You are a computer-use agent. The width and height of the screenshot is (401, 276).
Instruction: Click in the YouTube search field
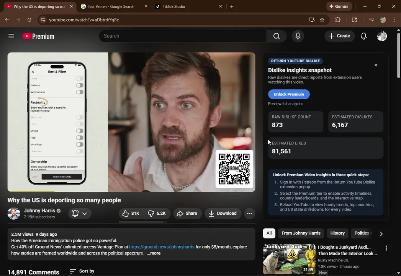pyautogui.click(x=183, y=36)
